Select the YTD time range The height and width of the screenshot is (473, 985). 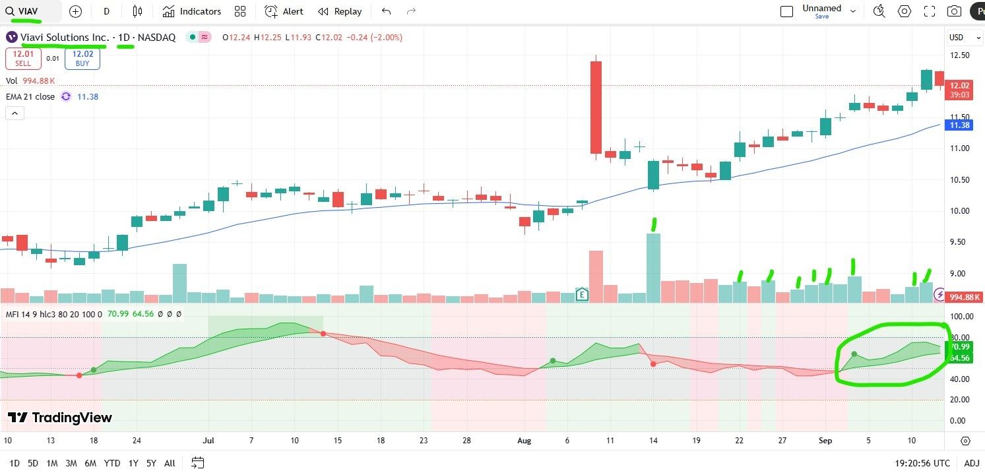(112, 463)
